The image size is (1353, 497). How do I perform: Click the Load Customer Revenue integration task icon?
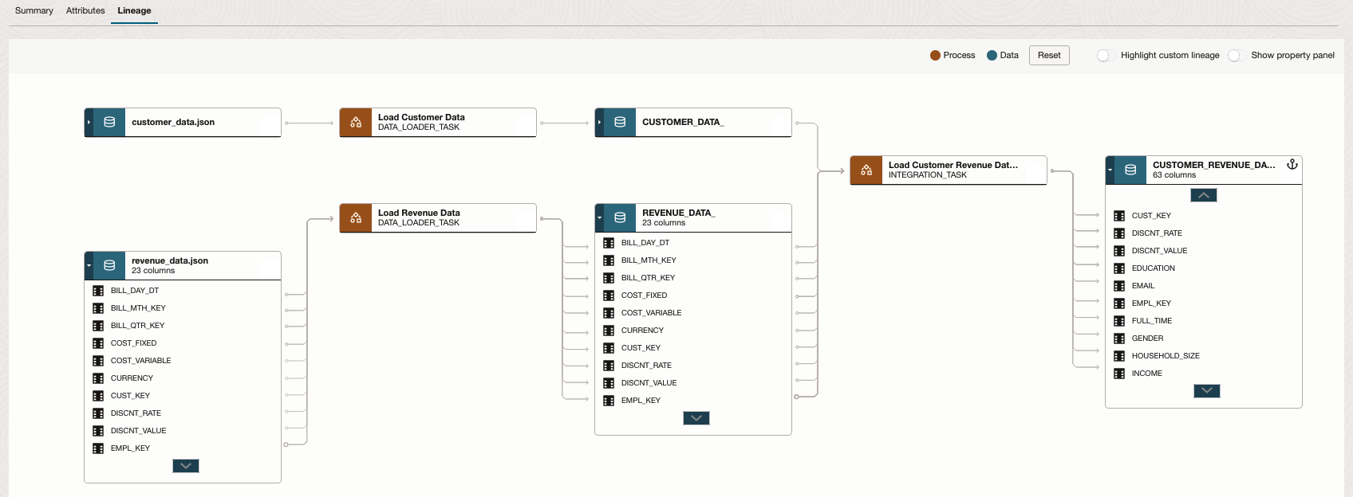[x=866, y=170]
